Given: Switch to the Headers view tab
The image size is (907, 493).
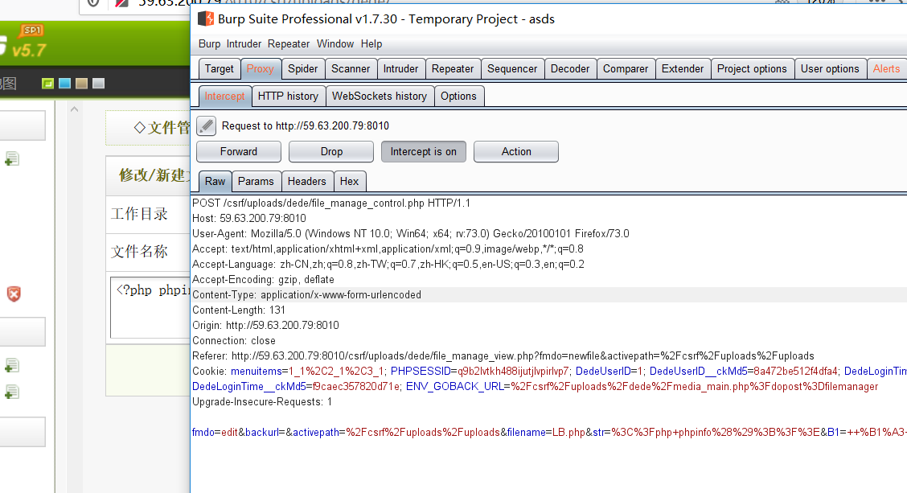Looking at the screenshot, I should 306,181.
